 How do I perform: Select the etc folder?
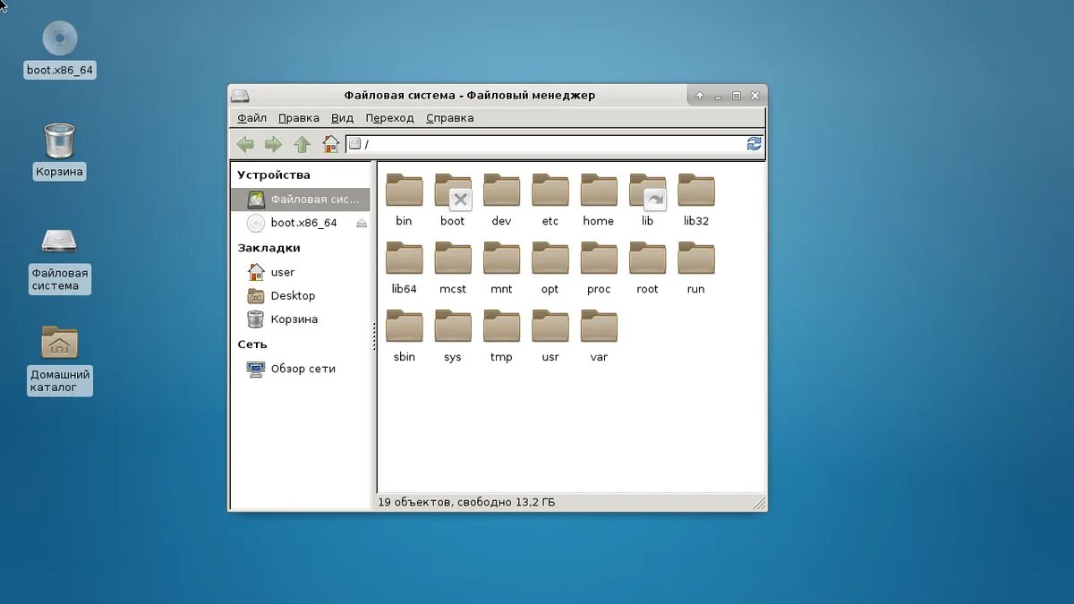[x=550, y=200]
